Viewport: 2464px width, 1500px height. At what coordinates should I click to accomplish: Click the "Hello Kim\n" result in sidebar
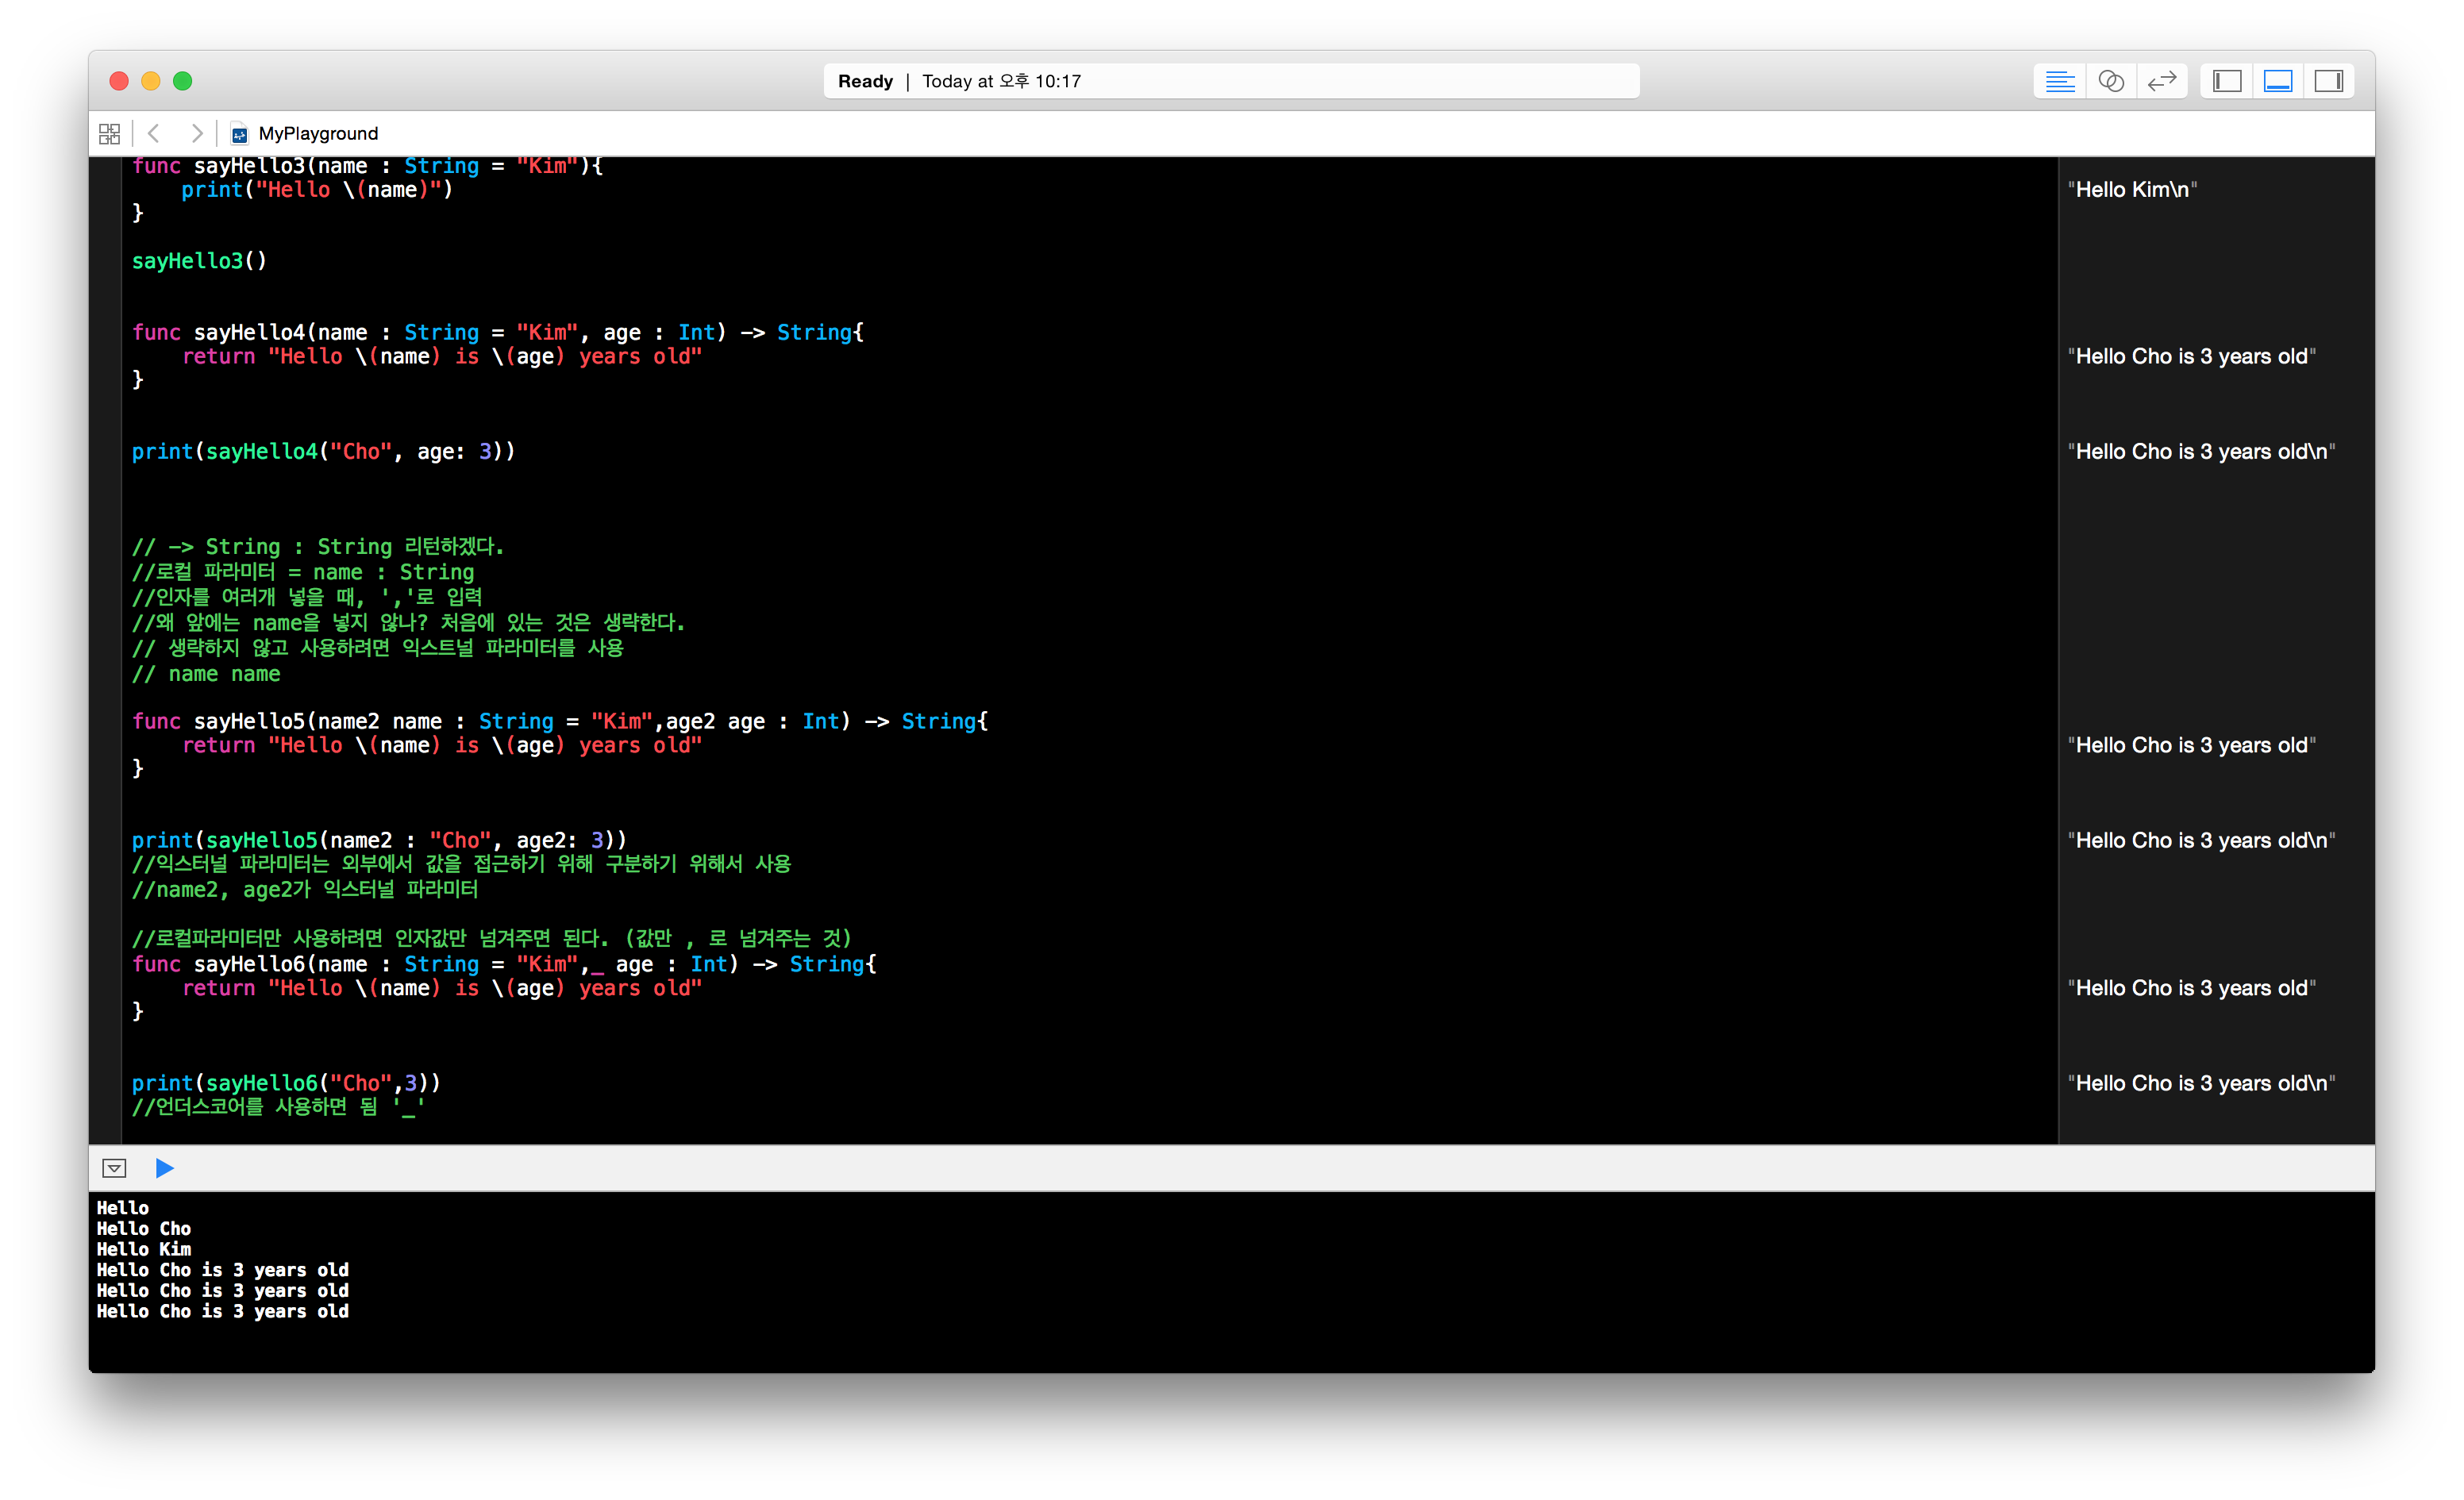pyautogui.click(x=2131, y=190)
